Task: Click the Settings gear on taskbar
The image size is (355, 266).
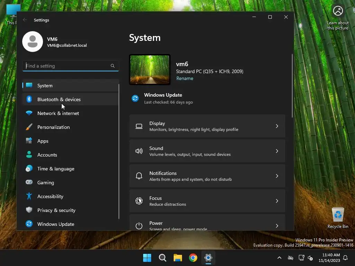Action: (208, 258)
